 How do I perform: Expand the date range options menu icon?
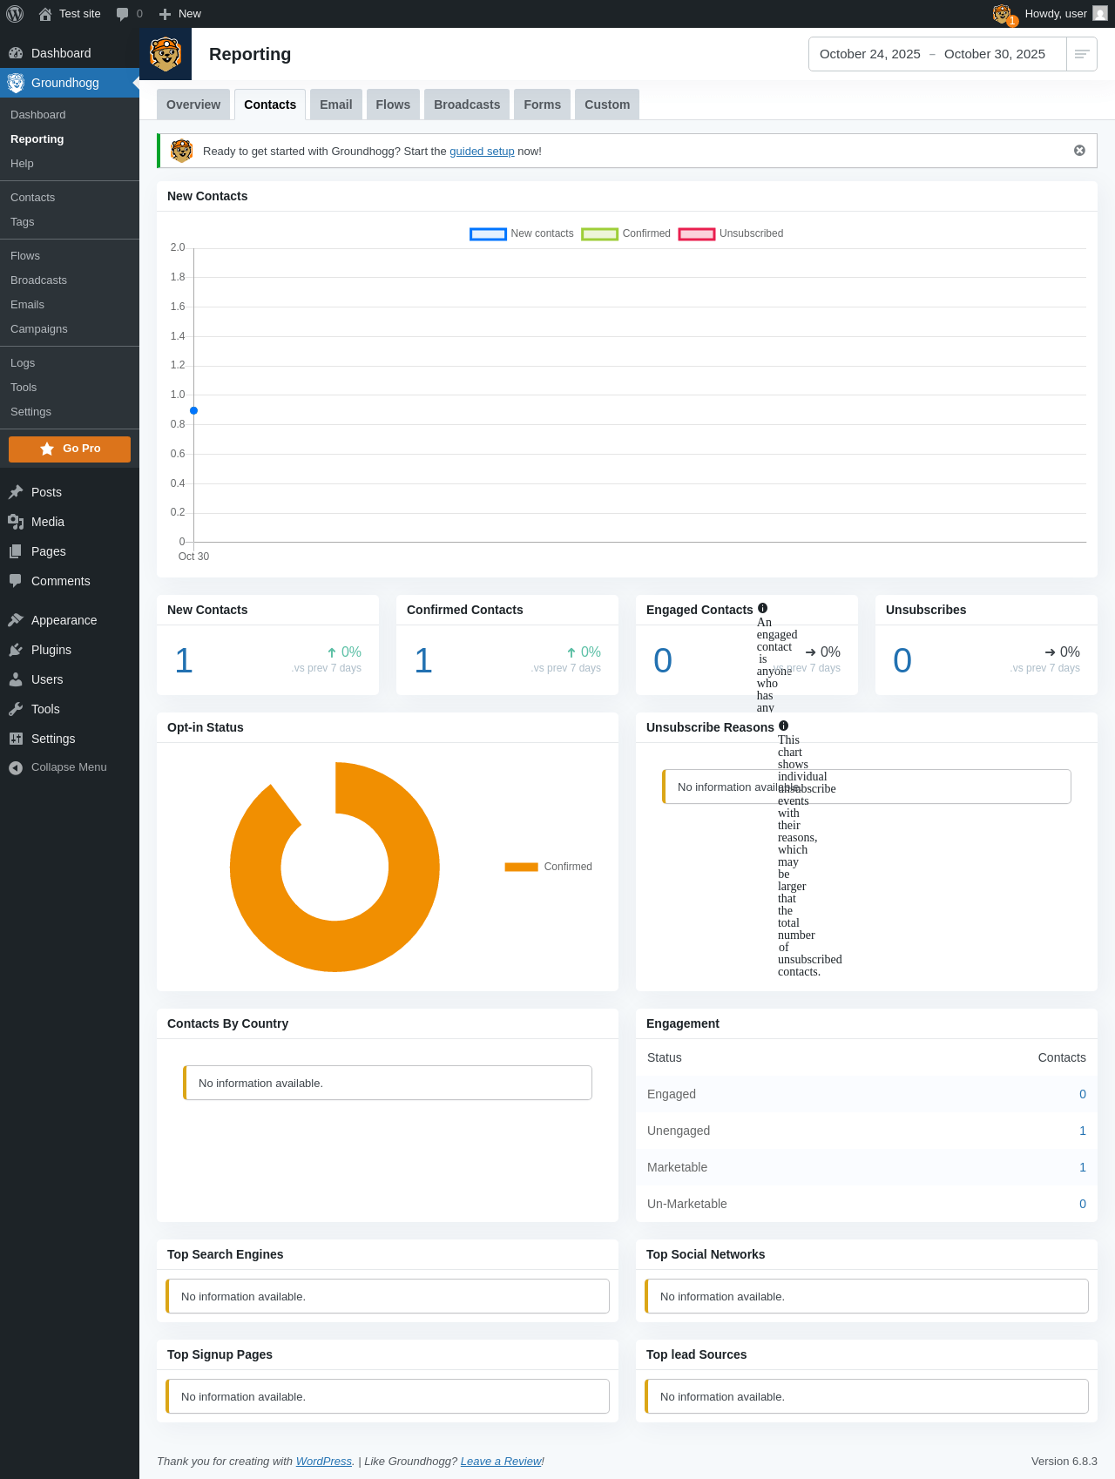tap(1082, 54)
